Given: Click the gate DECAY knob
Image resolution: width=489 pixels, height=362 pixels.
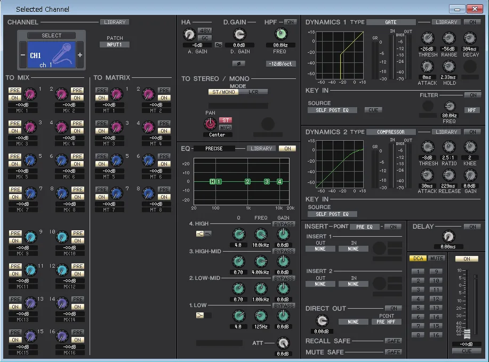Looking at the screenshot, I should coord(470,38).
